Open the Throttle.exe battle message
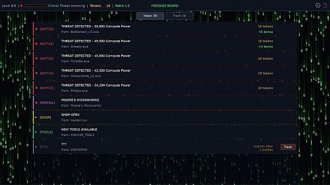Screen dimensions: 330x185 click(165, 59)
